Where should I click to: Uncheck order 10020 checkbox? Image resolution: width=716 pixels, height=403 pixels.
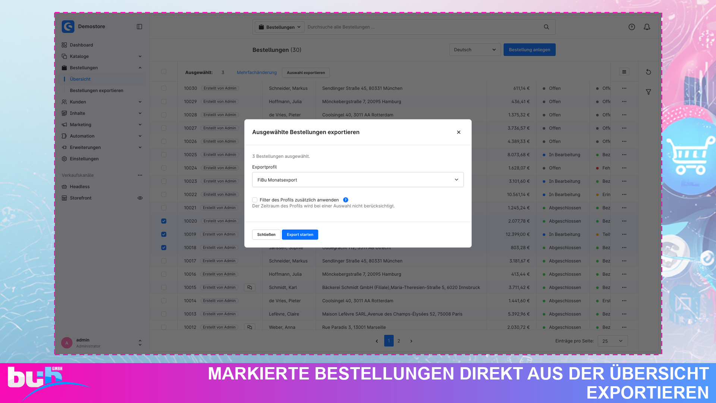(x=164, y=221)
